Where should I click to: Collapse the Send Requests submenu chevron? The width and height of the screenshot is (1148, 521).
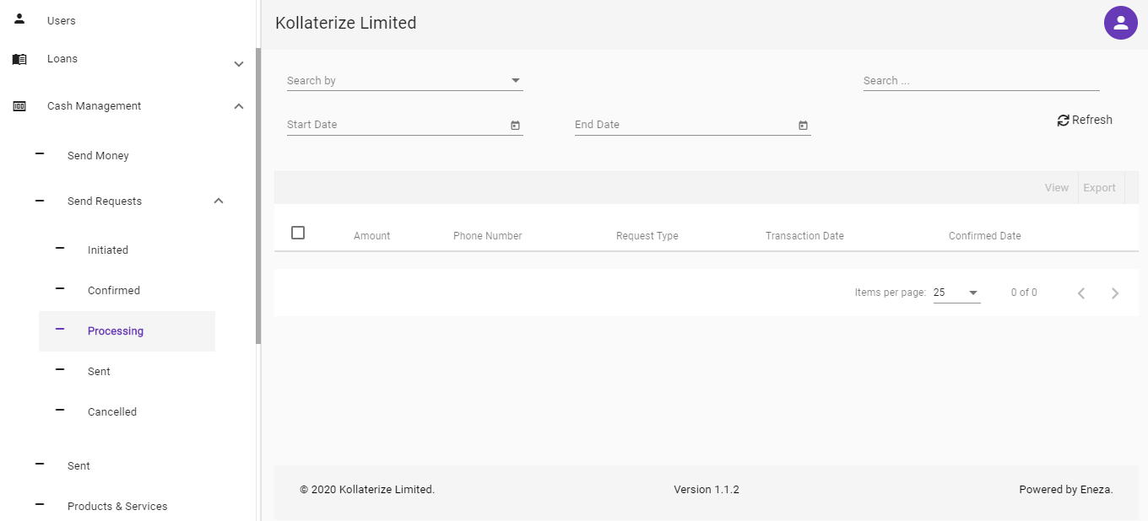[219, 201]
